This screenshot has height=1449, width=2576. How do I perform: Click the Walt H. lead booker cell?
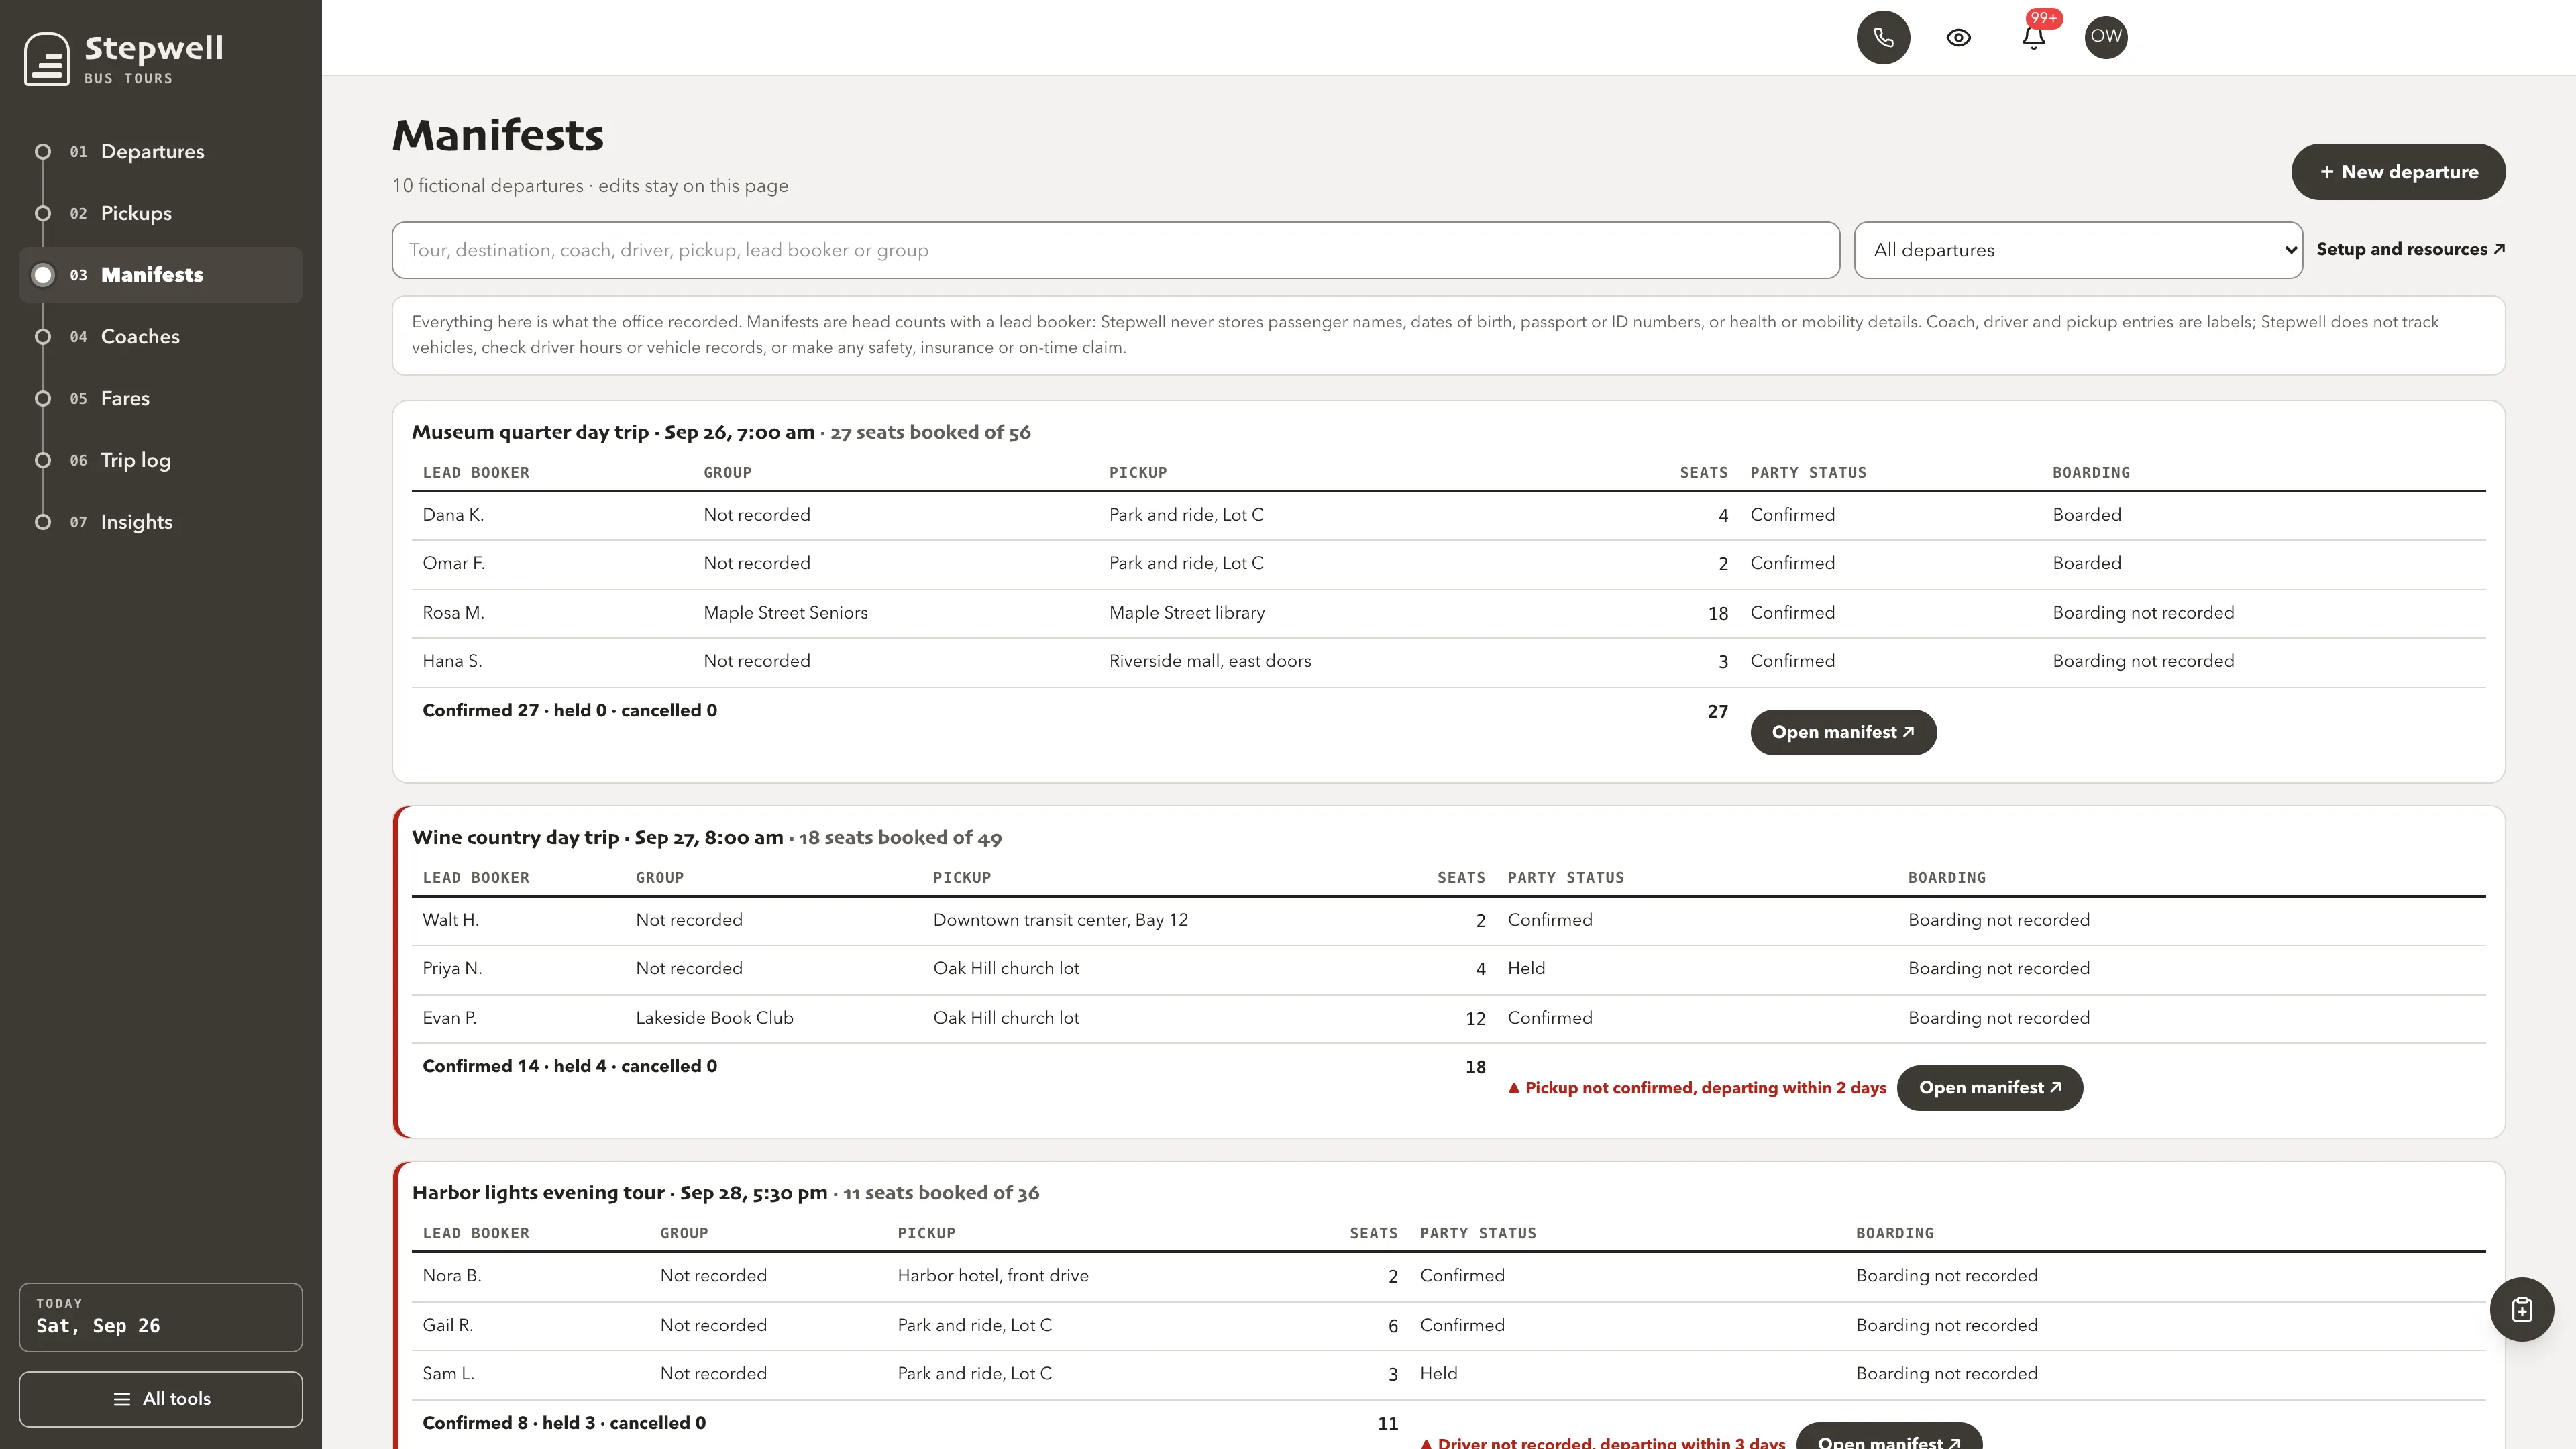coord(451,920)
